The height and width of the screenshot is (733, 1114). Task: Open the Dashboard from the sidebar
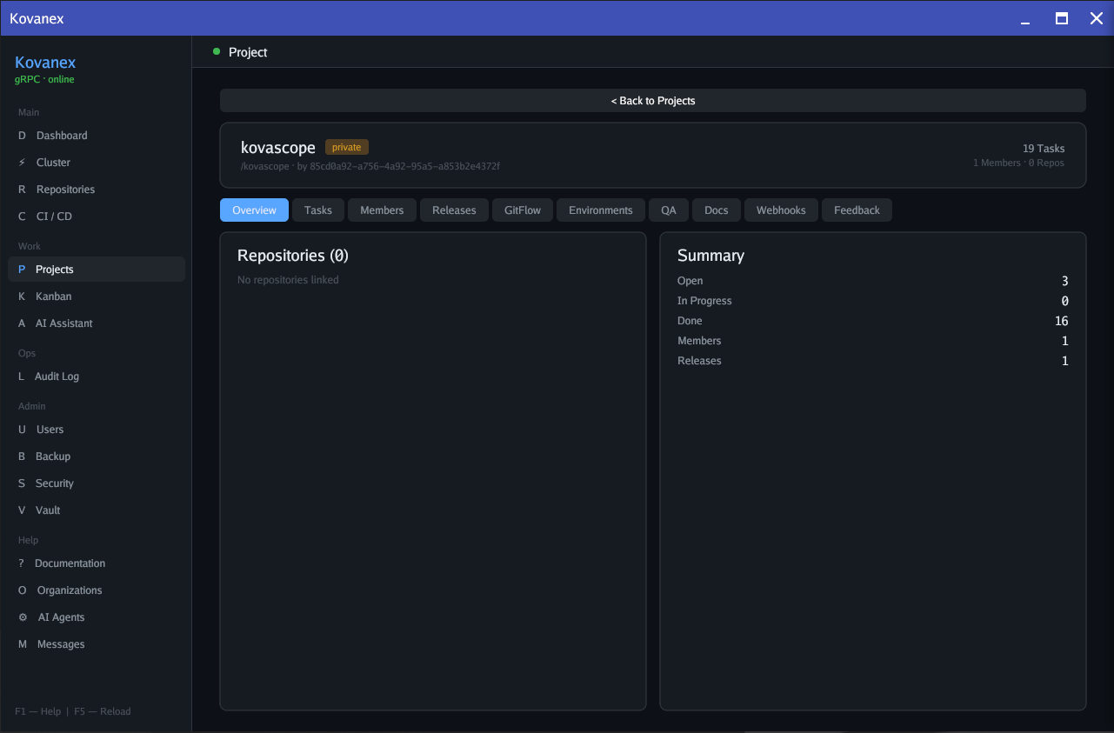61,135
